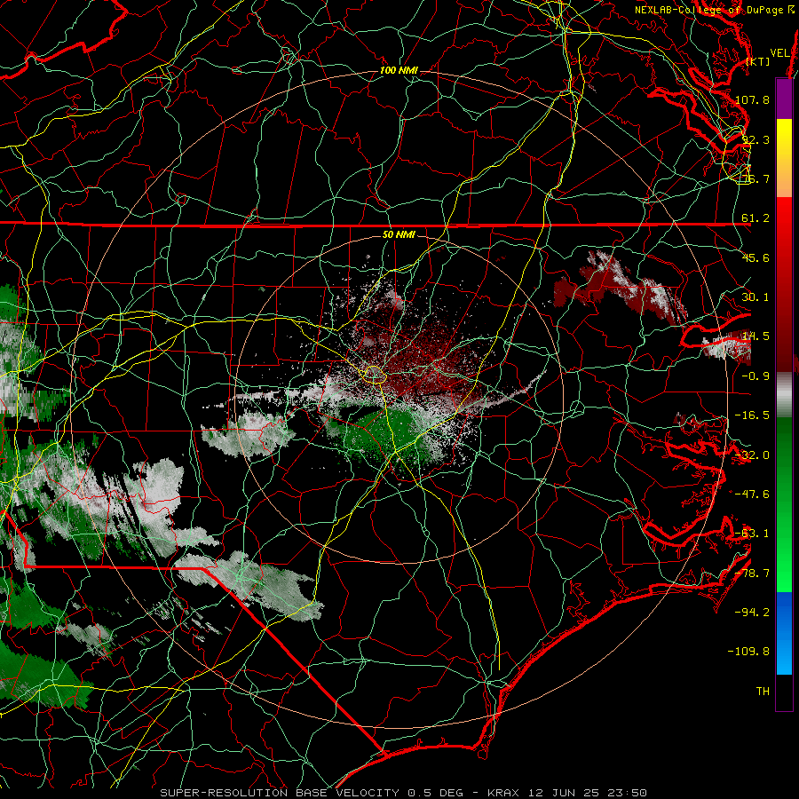Select the 107.8 legend value

(x=752, y=99)
